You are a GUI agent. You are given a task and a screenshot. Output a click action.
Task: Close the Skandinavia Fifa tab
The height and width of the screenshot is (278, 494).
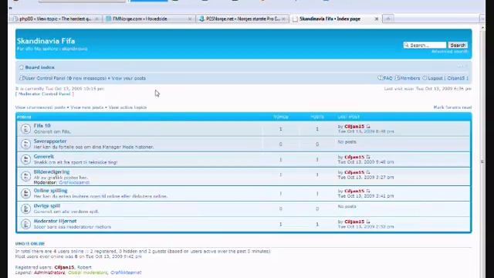pyautogui.click(x=376, y=19)
